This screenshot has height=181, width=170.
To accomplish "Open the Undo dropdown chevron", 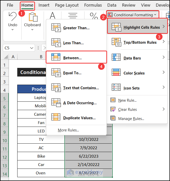I will 12,30.
